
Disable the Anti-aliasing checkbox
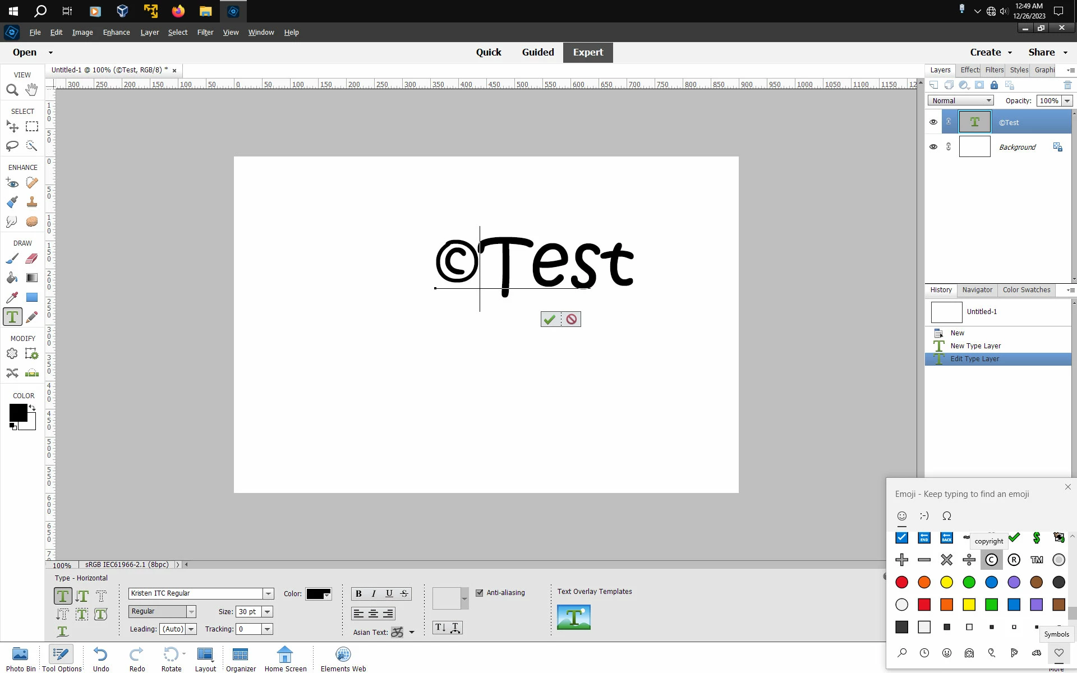pos(480,593)
